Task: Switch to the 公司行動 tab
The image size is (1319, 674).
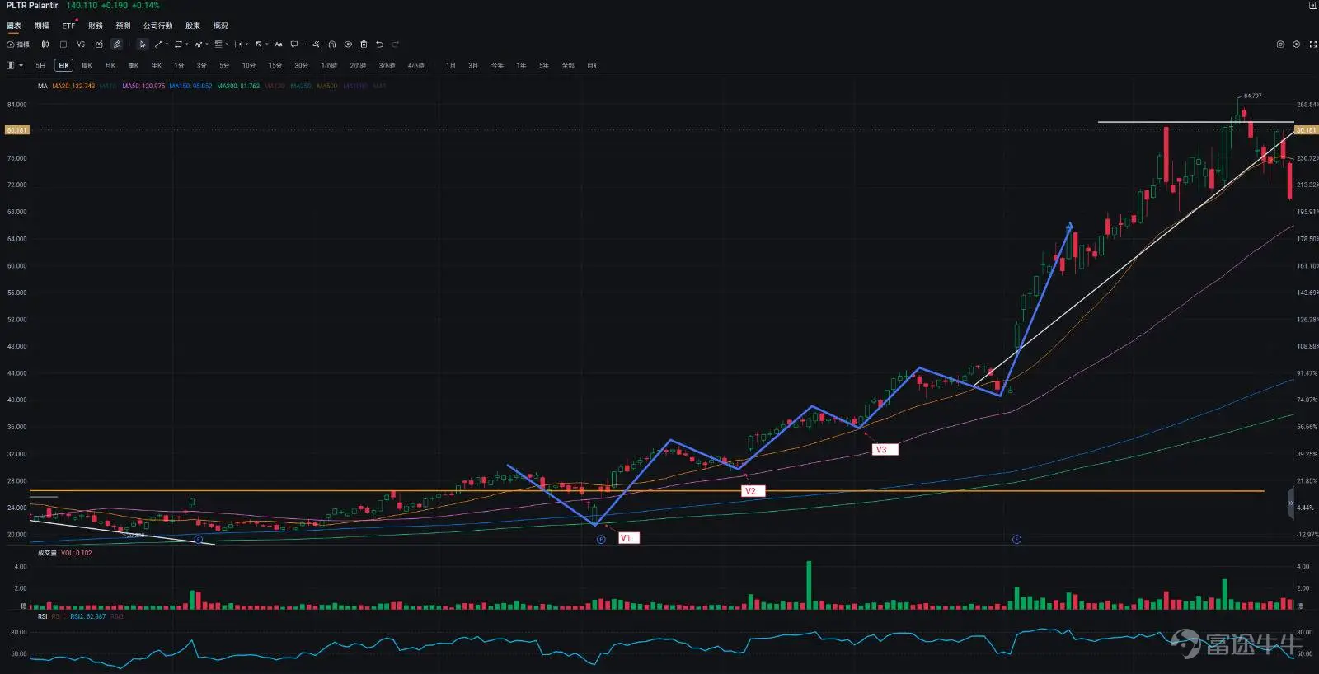Action: 157,26
